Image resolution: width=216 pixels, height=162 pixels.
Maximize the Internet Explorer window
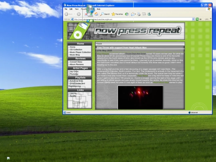click(206, 5)
